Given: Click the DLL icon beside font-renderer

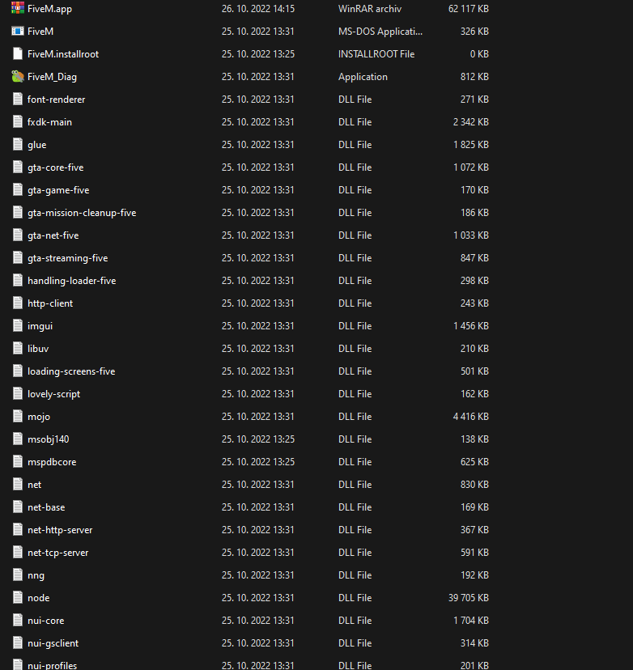Looking at the screenshot, I should 18,99.
